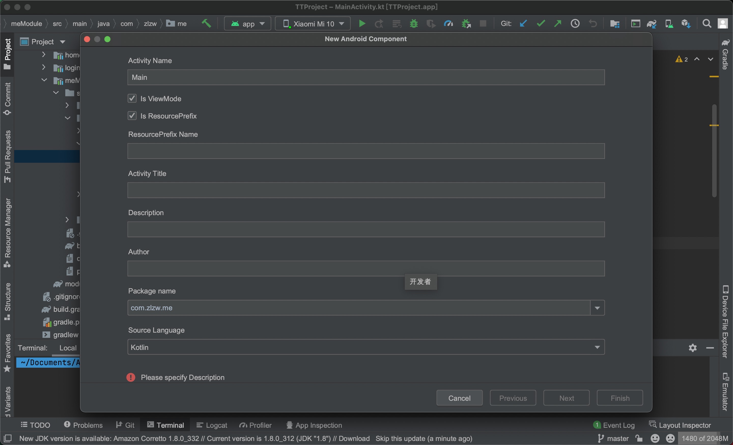The width and height of the screenshot is (733, 445).
Task: Click the Activity Name input field
Action: 366,77
